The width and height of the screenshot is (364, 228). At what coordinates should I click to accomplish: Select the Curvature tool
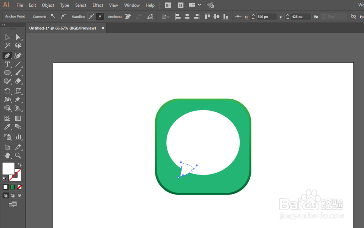(18, 56)
